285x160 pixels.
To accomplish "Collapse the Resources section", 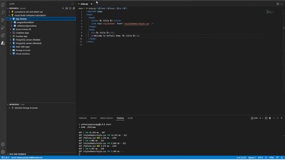I will coord(8,8).
